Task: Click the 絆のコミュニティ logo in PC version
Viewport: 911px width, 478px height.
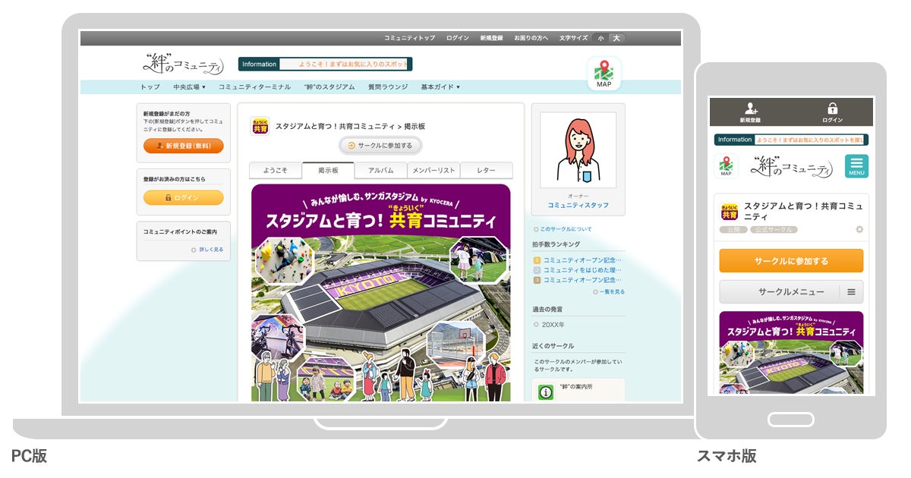Action: [x=183, y=64]
